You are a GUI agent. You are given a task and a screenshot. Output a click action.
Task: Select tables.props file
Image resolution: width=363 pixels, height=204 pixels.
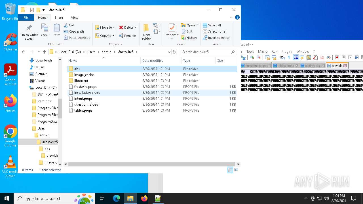click(x=152, y=110)
